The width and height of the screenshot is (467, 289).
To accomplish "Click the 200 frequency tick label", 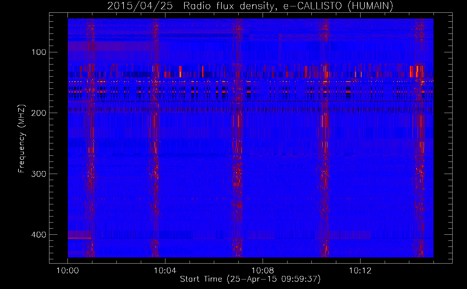I will (39, 113).
